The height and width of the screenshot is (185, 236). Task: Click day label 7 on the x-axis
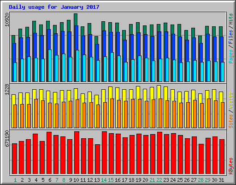57,180
